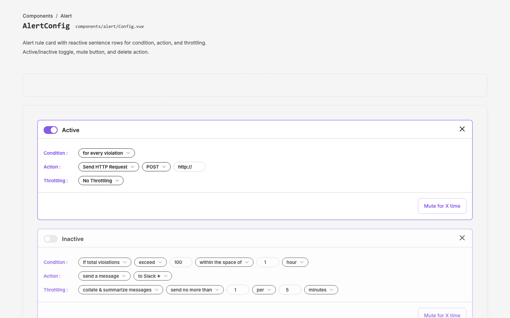Open the 'within the space of' dropdown

224,262
